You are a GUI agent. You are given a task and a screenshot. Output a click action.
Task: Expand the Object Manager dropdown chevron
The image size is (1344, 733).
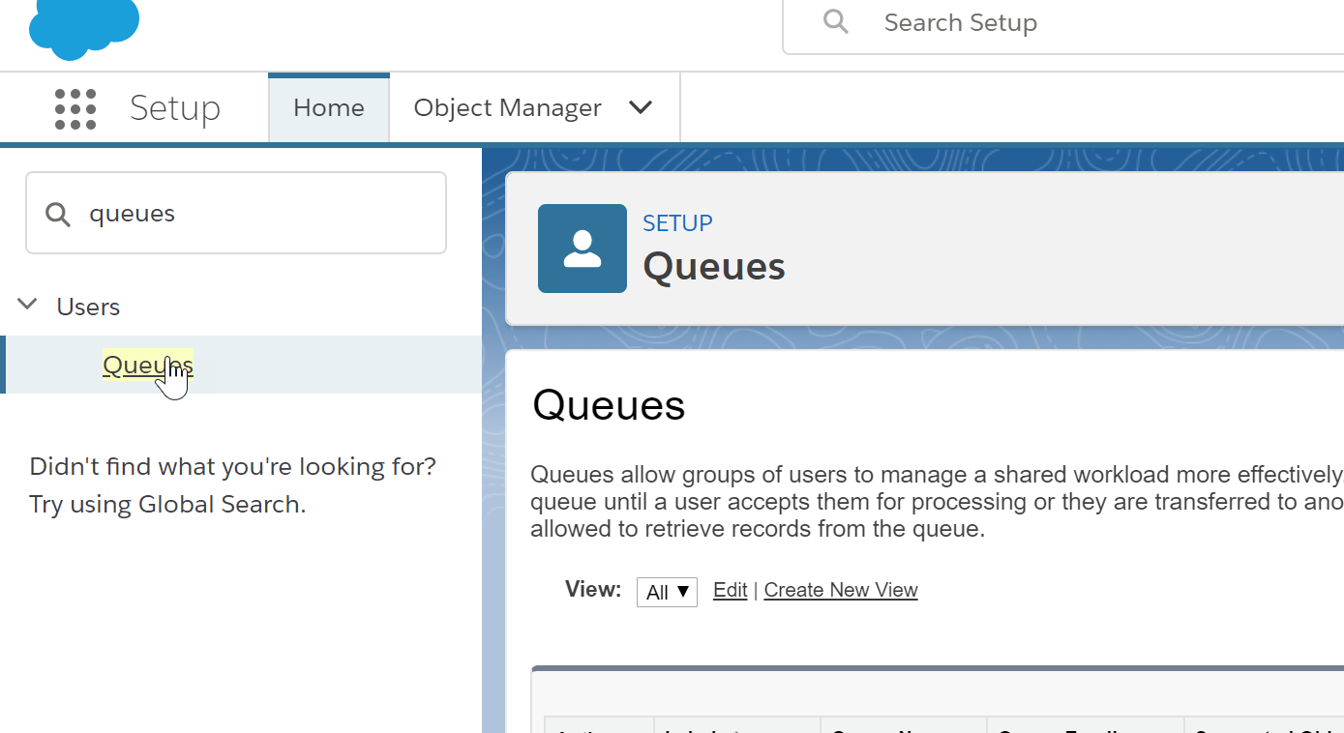(x=641, y=107)
